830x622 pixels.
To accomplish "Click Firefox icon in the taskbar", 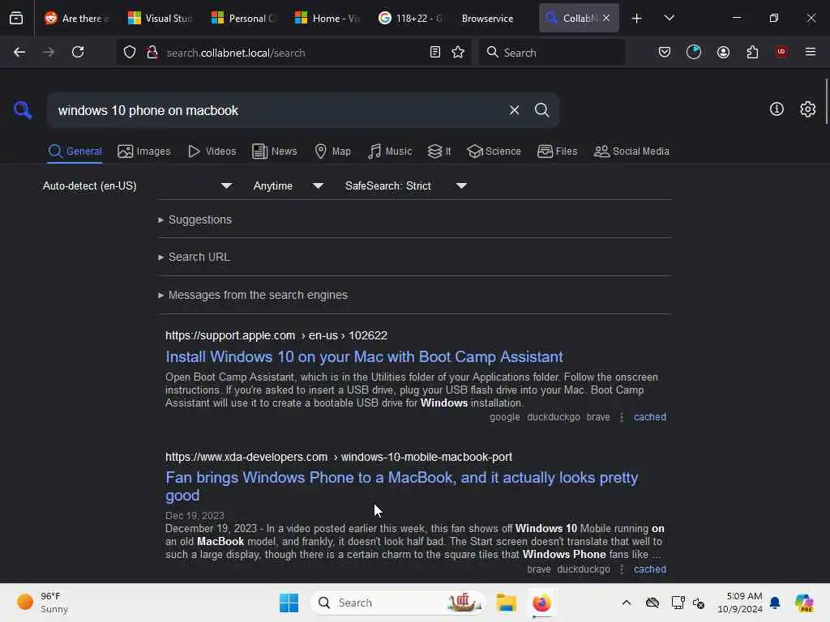I will tap(541, 603).
